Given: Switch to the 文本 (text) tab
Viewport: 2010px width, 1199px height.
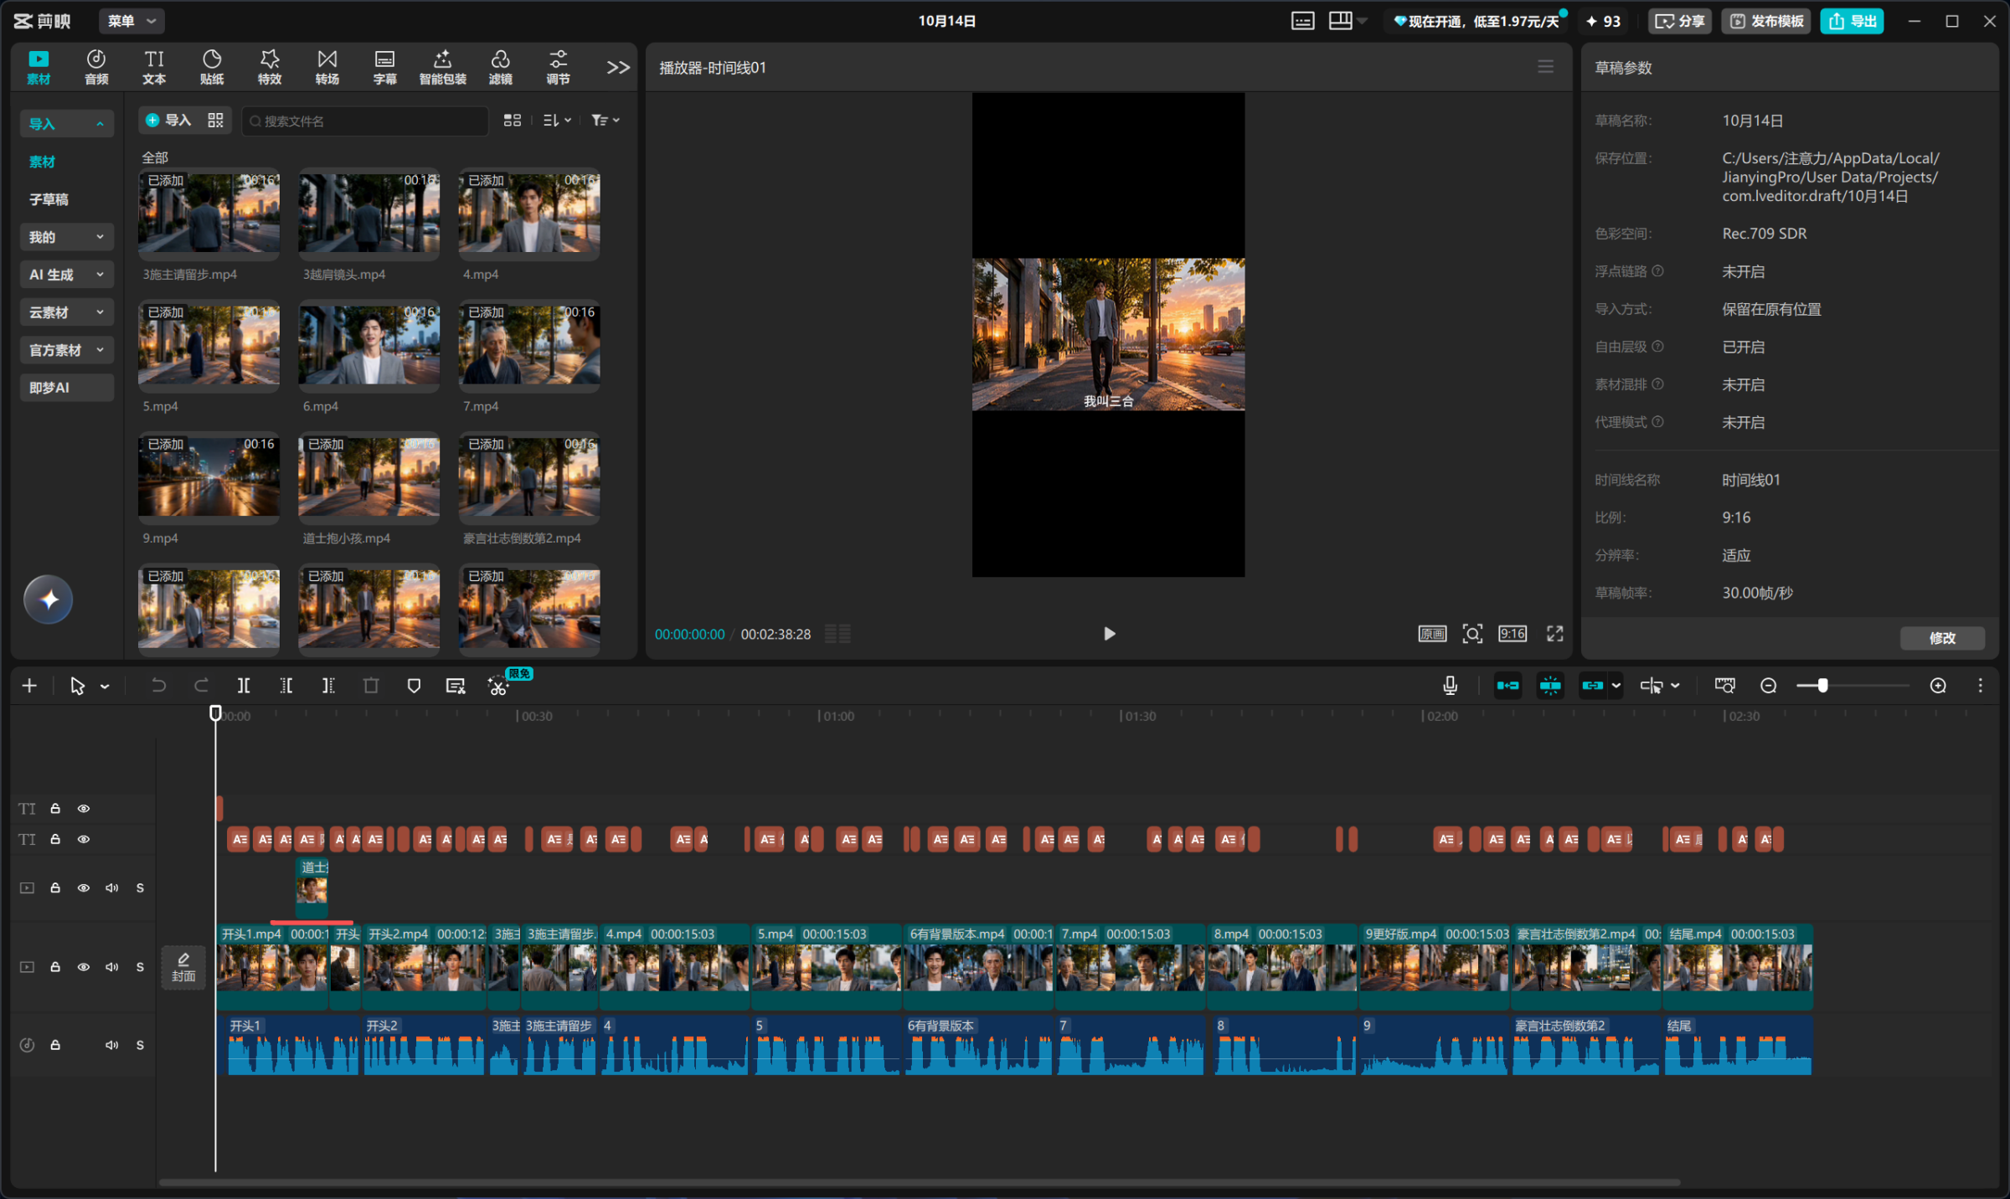Looking at the screenshot, I should 154,67.
